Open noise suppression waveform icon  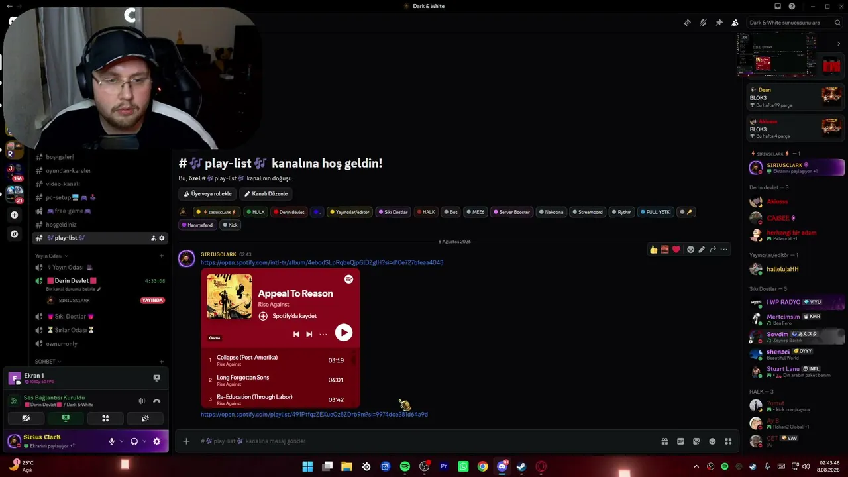(x=142, y=401)
